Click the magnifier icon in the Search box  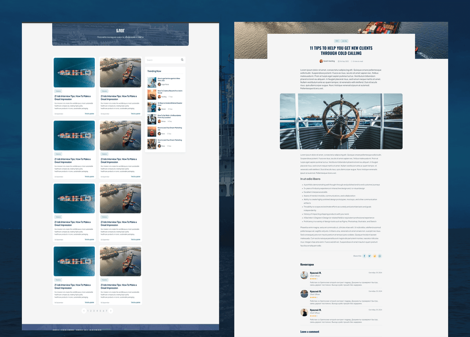(182, 60)
